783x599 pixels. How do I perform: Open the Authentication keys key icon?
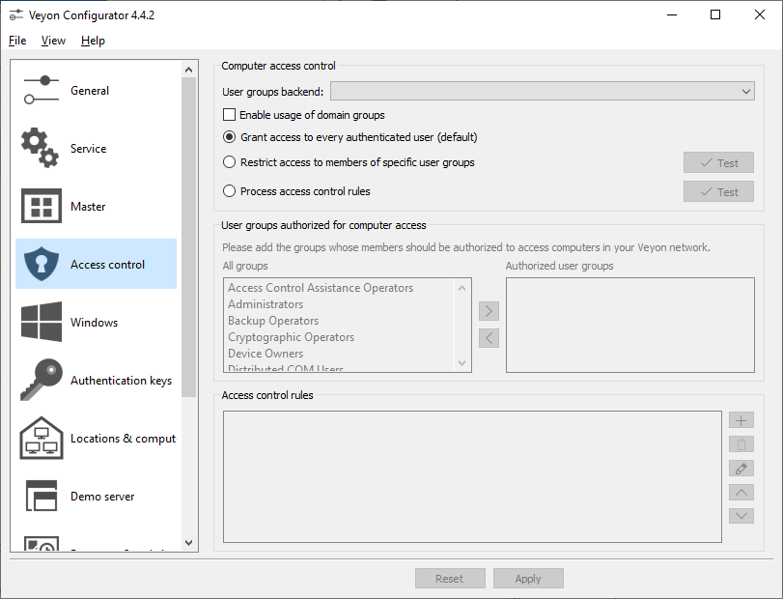pos(41,380)
